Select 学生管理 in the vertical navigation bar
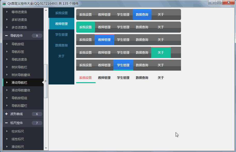Image resolution: width=236 pixels, height=152 pixels. 61,35
